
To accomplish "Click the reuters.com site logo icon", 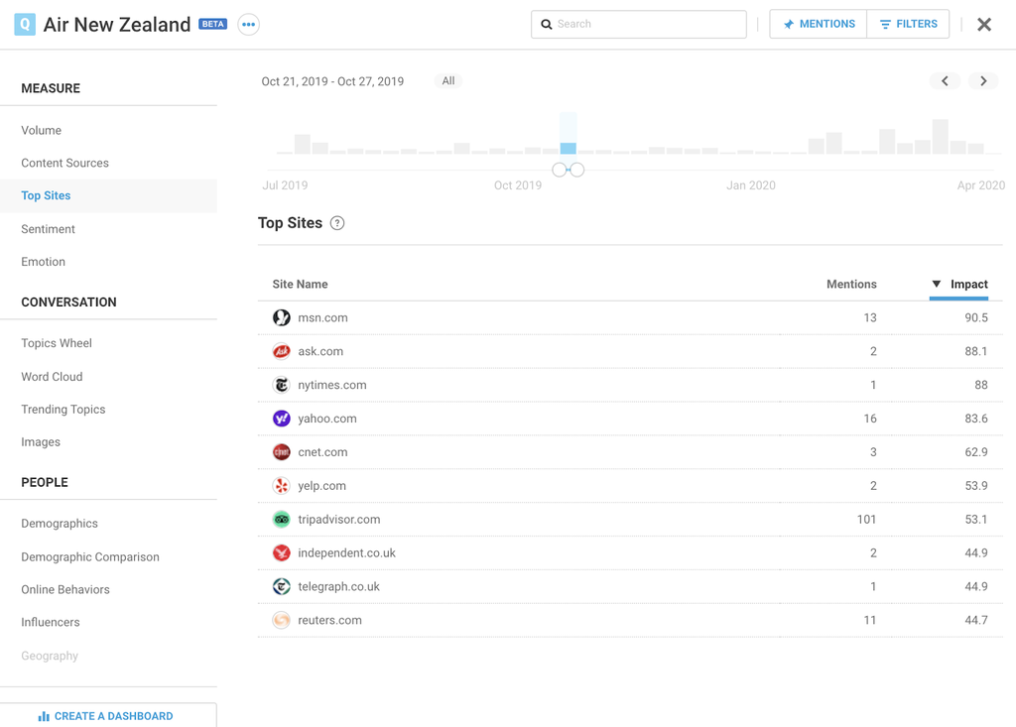I will [282, 621].
